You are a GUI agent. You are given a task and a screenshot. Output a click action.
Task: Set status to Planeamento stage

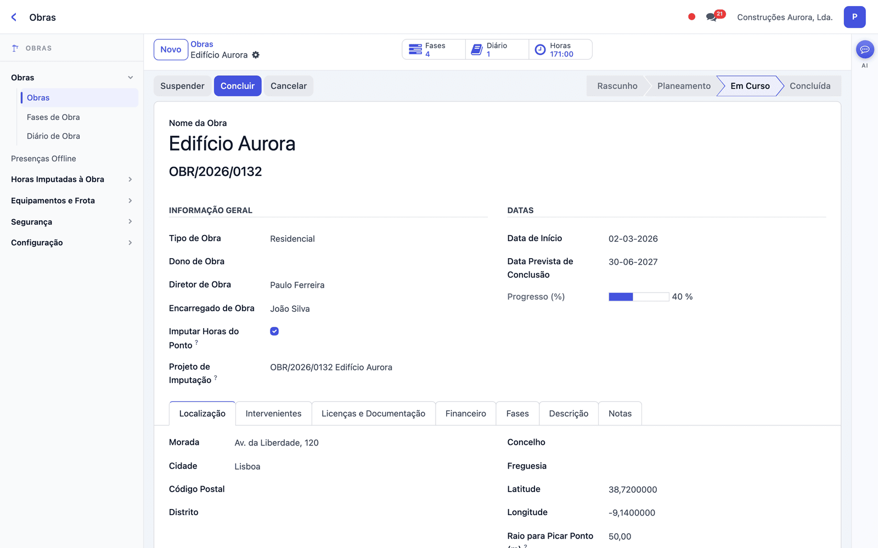click(x=684, y=86)
